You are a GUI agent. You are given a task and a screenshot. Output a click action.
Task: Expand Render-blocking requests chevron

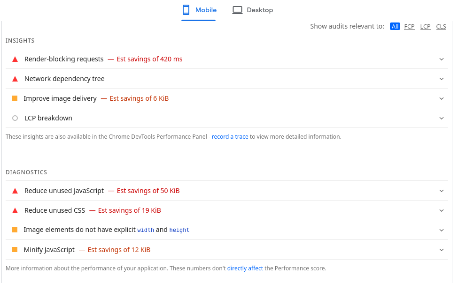[442, 59]
